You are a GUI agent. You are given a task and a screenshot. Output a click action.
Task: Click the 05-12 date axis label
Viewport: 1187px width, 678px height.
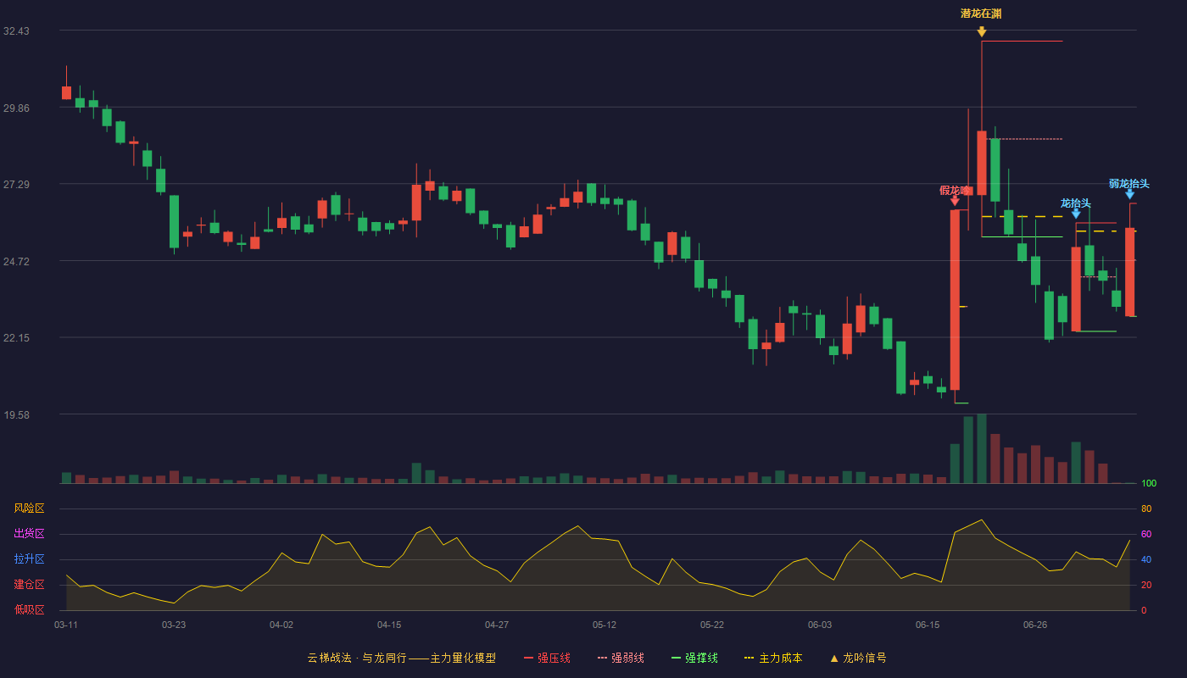[x=605, y=625]
